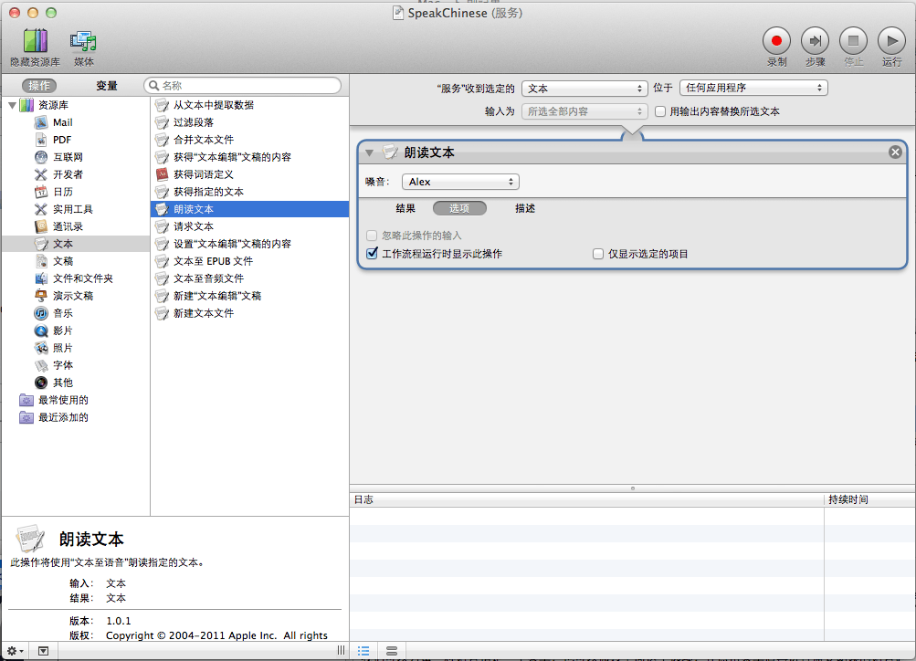Collapse the 朗读文本 action with its triangle
Screen dimensions: 916x661
369,153
